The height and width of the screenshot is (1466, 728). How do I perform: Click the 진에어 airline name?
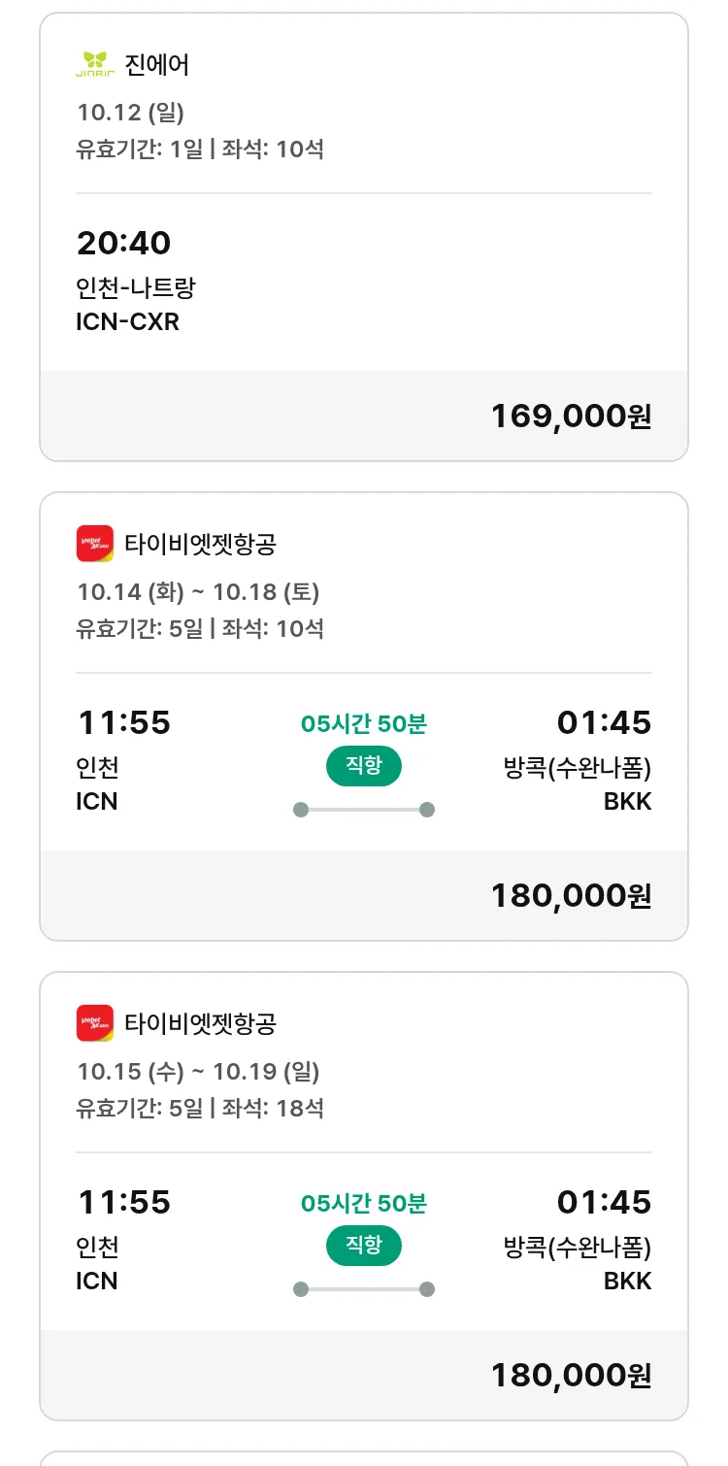click(157, 65)
